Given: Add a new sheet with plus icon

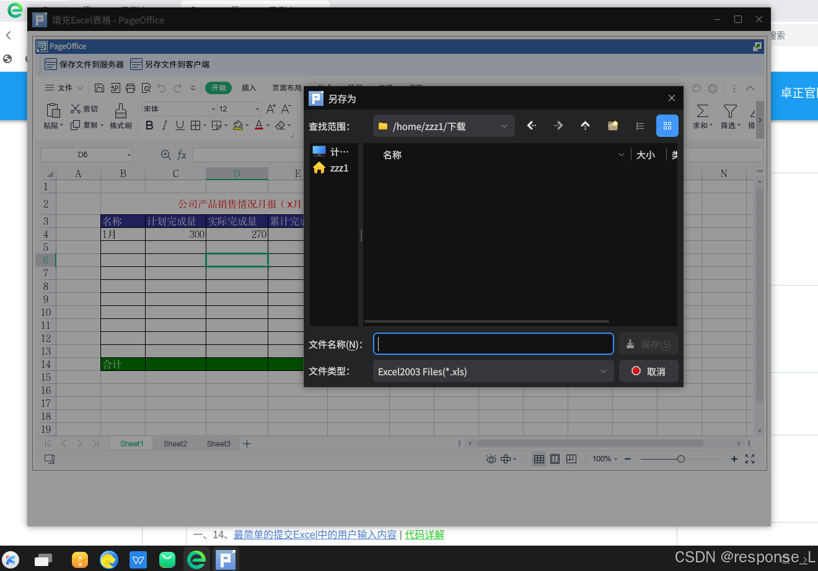Looking at the screenshot, I should pos(247,443).
